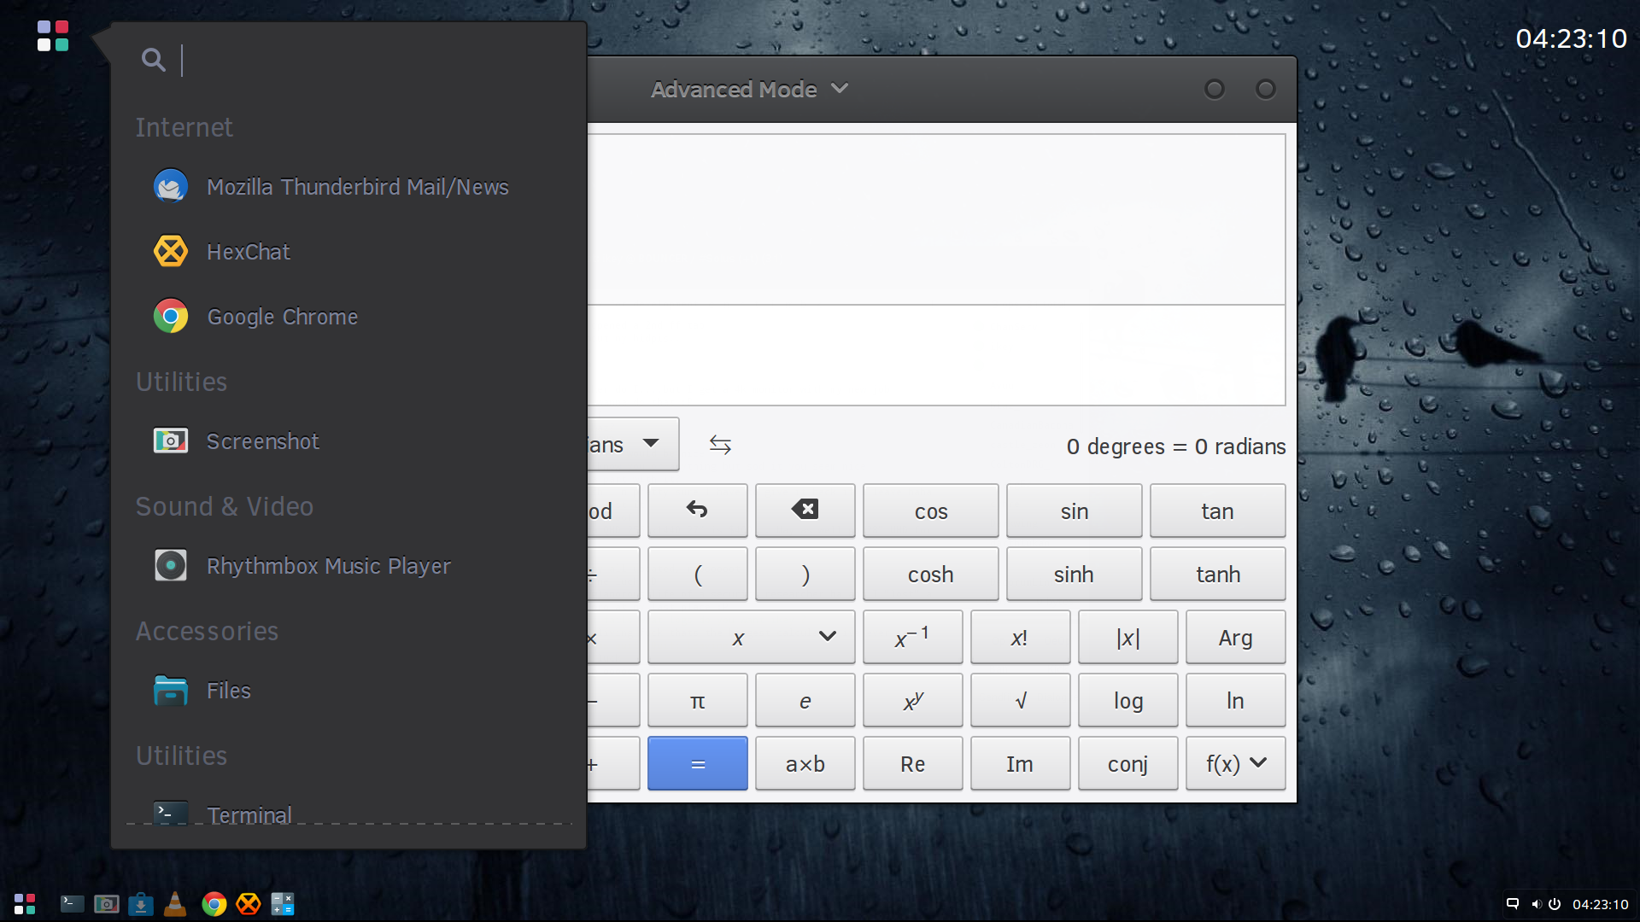Open the angle unit dropdown in calculator
Image resolution: width=1640 pixels, height=922 pixels.
[633, 444]
